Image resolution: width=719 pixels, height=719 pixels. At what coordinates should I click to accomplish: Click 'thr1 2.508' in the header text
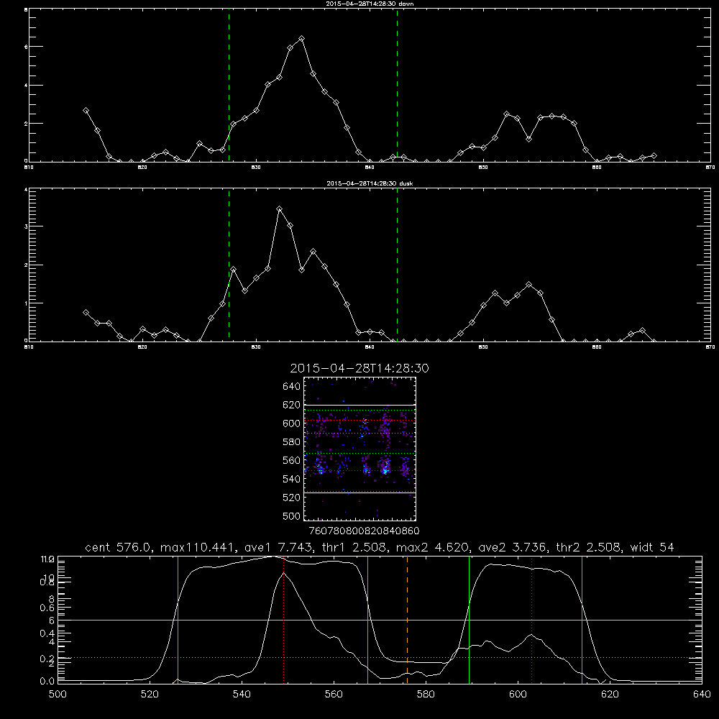pos(354,547)
